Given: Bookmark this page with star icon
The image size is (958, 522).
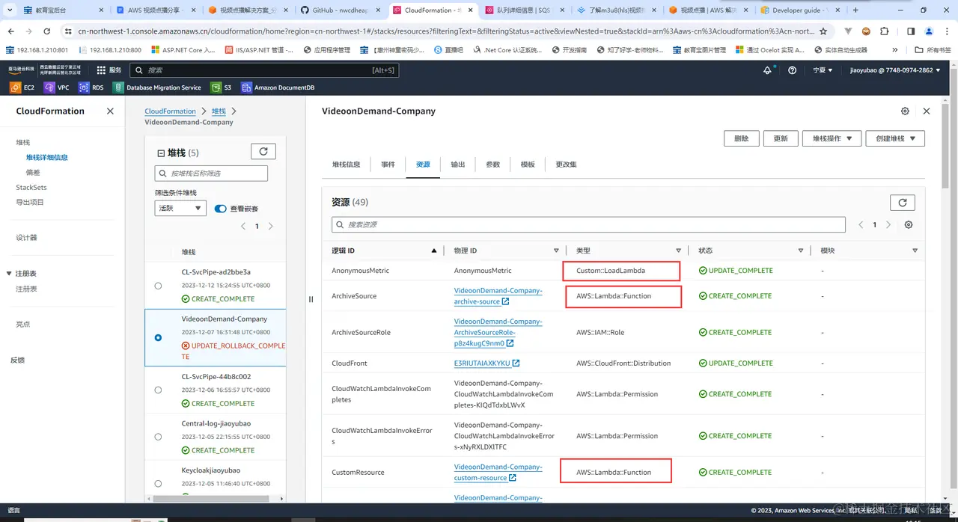Looking at the screenshot, I should [x=823, y=31].
